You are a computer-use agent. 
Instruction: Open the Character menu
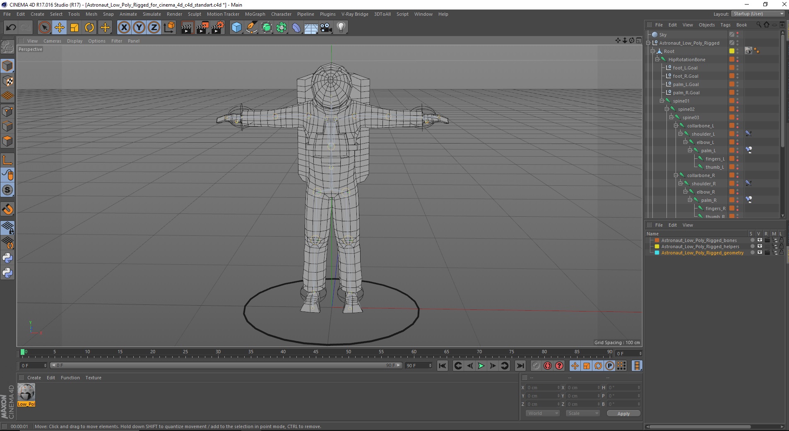tap(281, 14)
